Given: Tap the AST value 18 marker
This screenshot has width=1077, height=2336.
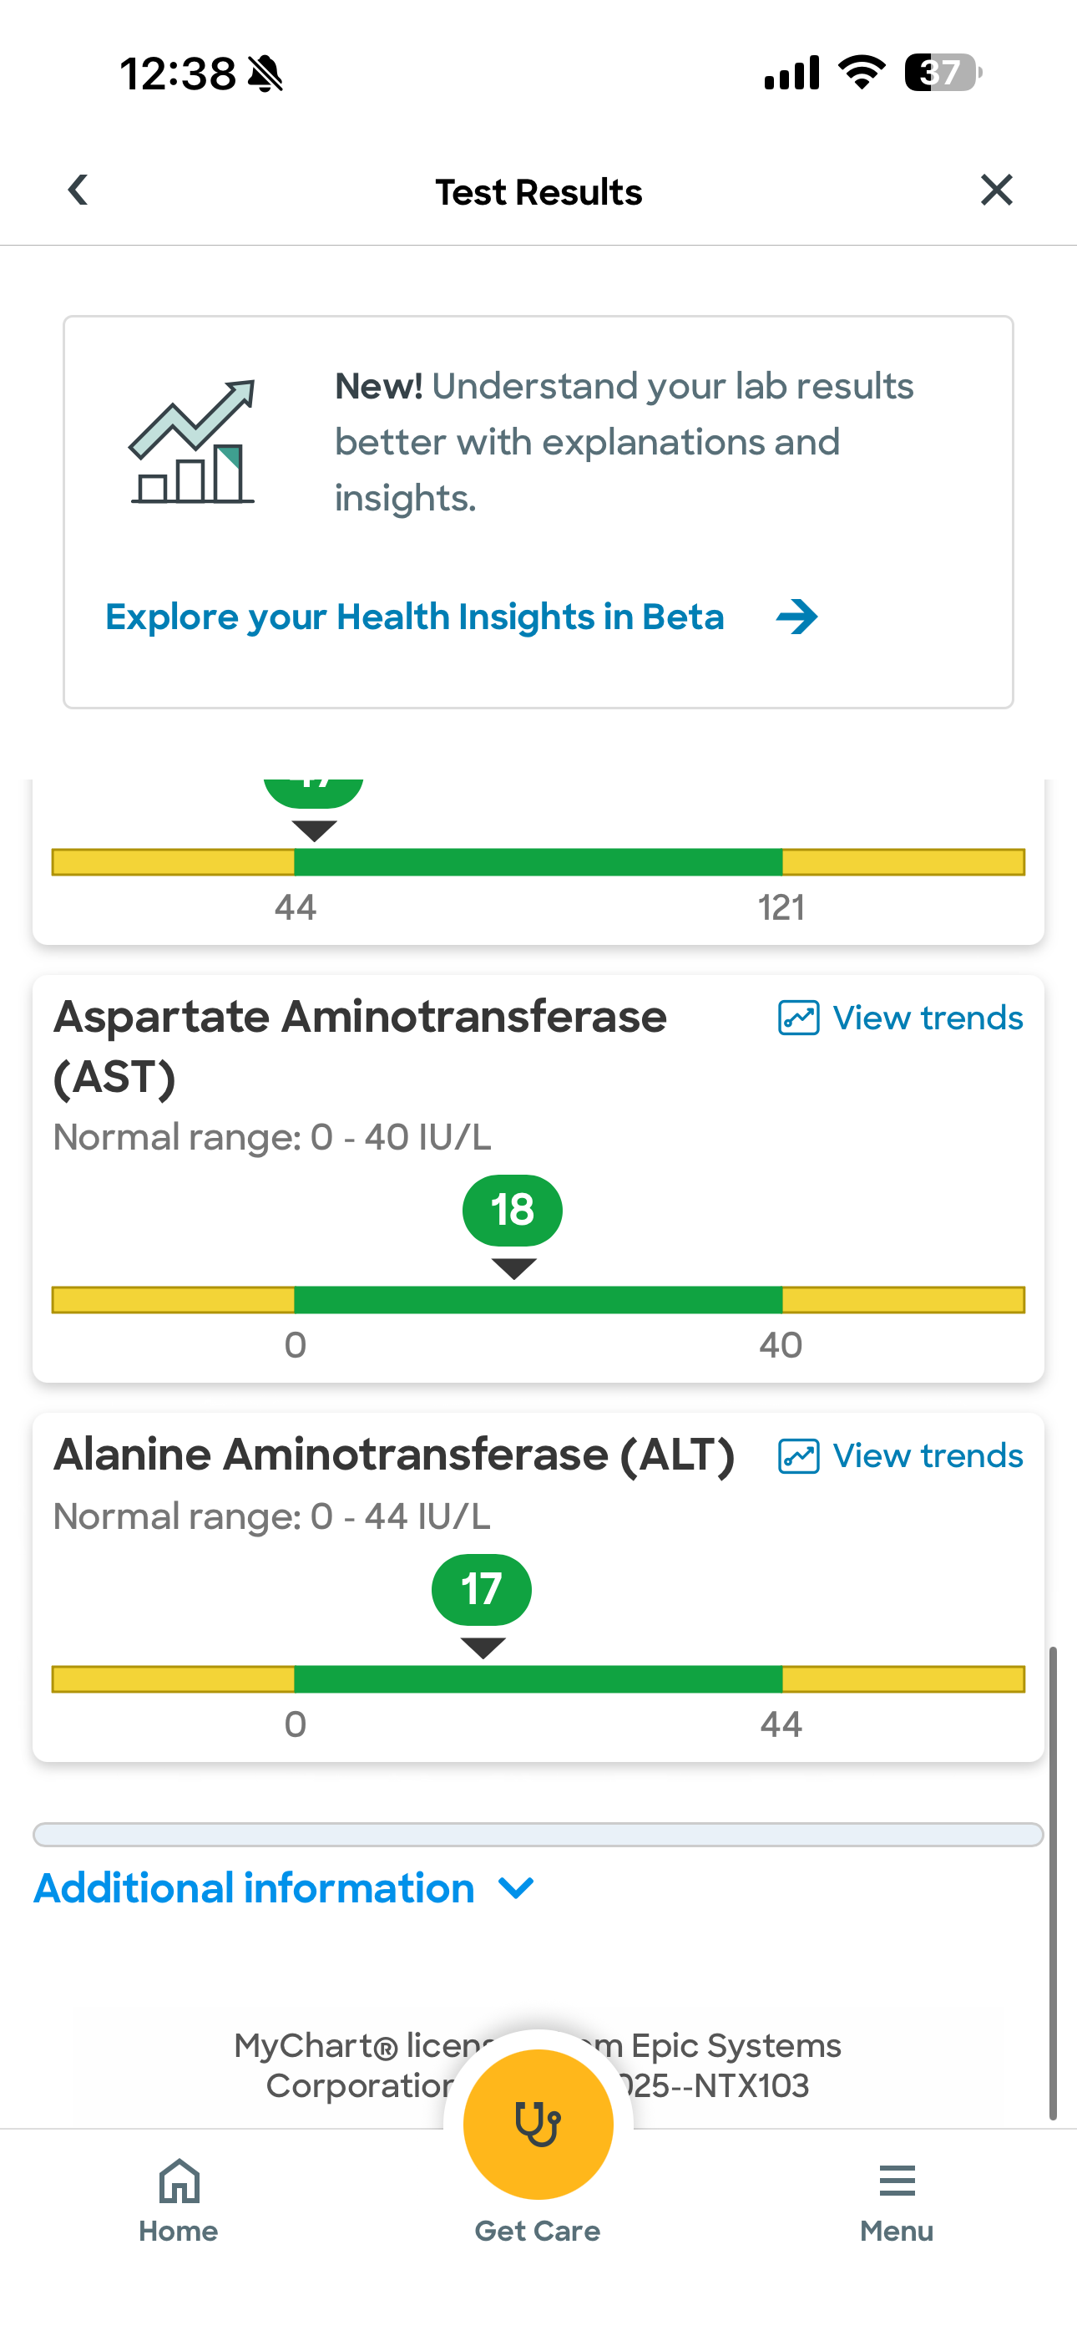Looking at the screenshot, I should click(513, 1211).
